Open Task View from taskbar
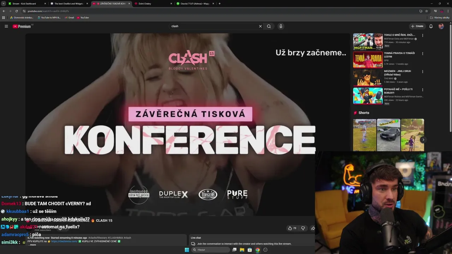Image resolution: width=452 pixels, height=254 pixels. click(234, 250)
